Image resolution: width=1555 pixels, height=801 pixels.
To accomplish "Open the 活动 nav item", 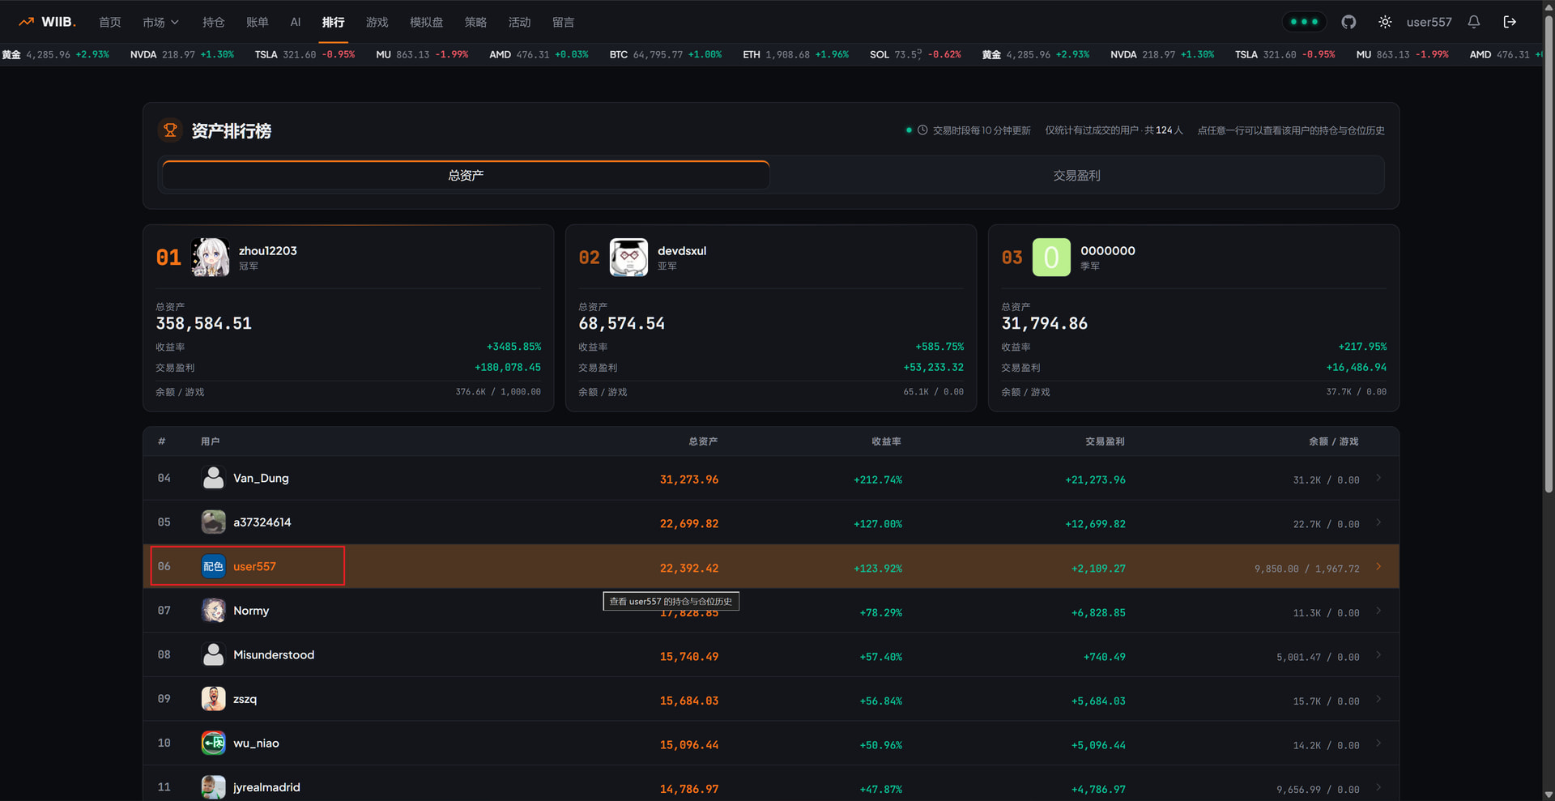I will click(520, 22).
